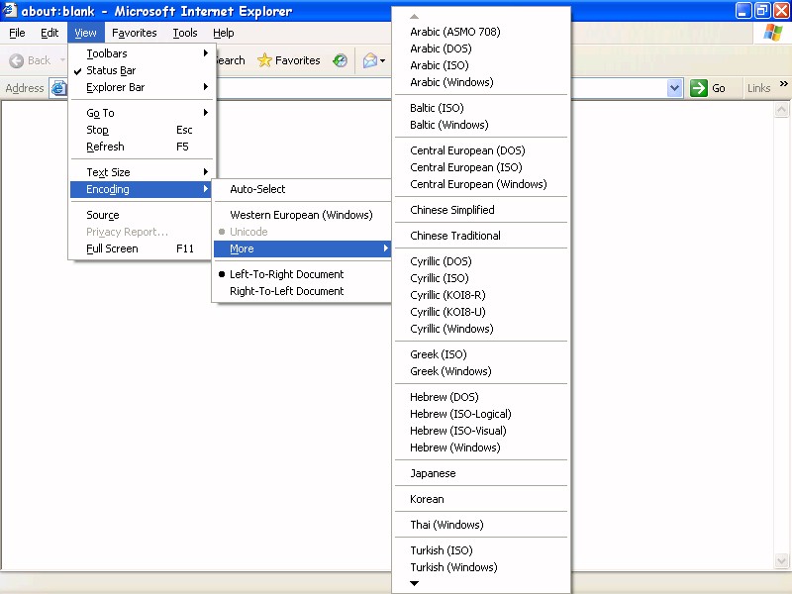Select Chinese Simplified encoding

coord(481,210)
